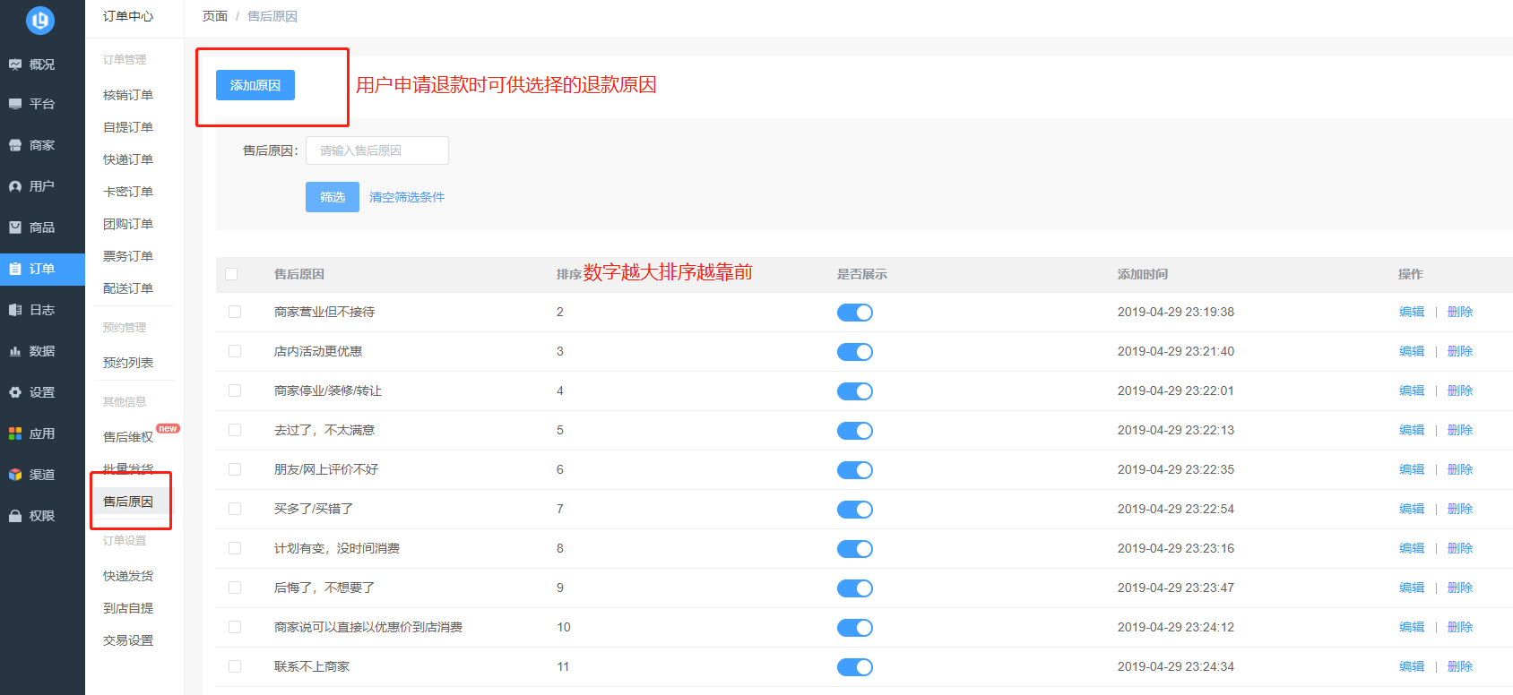
Task: Select 售后原因 menu item
Action: point(128,502)
